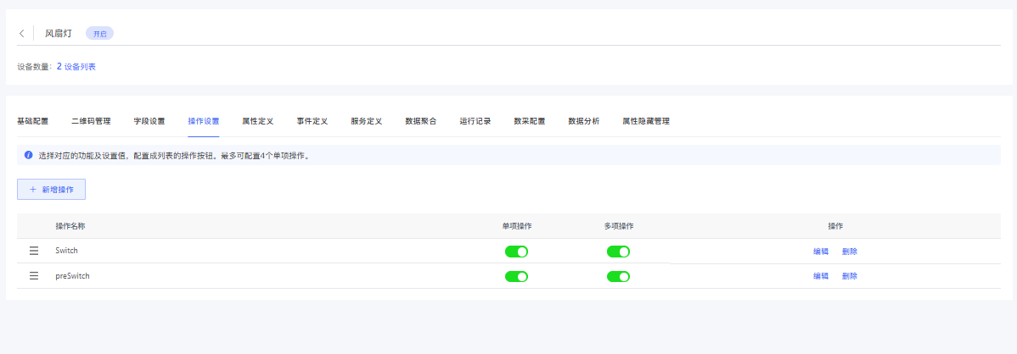View the 运行记录 tab
The image size is (1017, 354).
coord(475,121)
